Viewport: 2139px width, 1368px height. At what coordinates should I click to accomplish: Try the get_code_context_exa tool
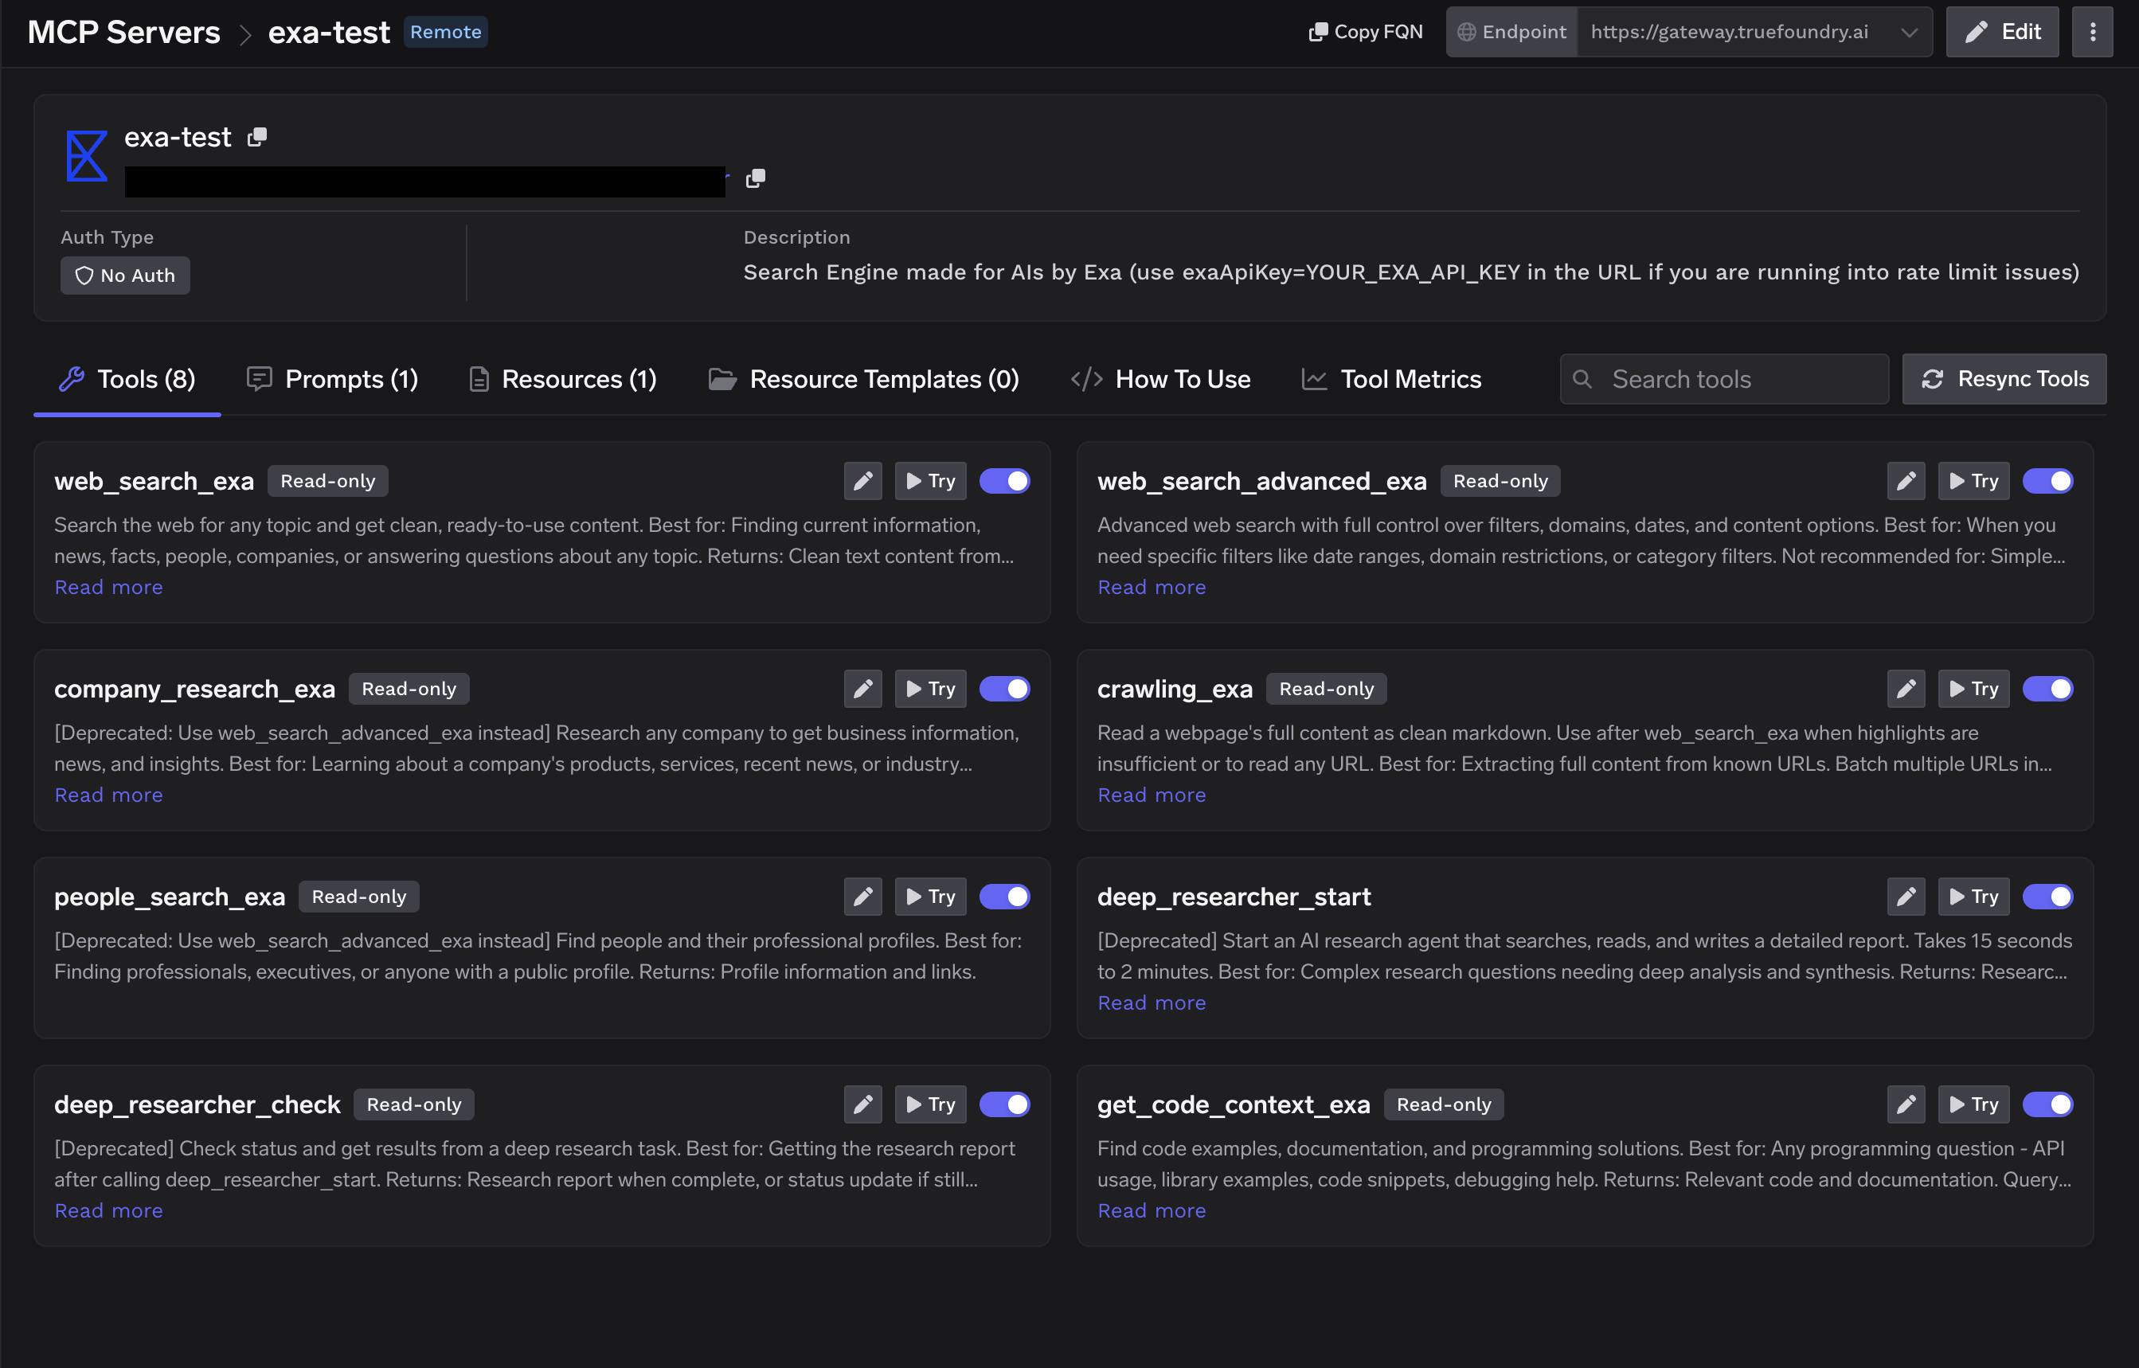[1973, 1105]
